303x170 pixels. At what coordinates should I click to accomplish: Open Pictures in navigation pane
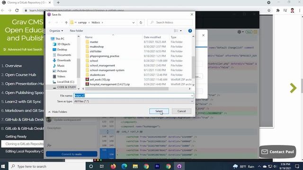62,71
